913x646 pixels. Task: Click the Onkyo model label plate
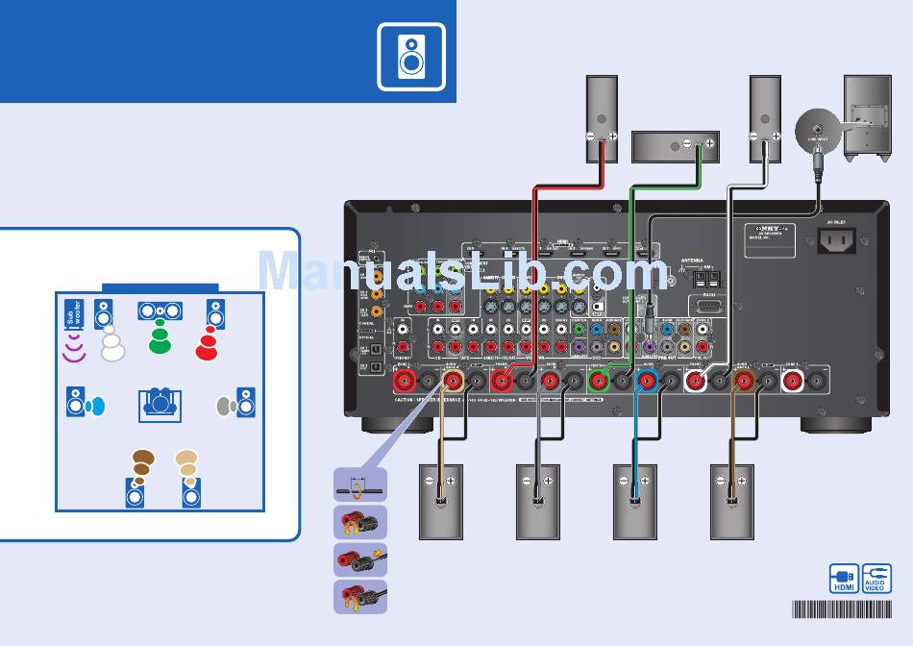[x=770, y=240]
